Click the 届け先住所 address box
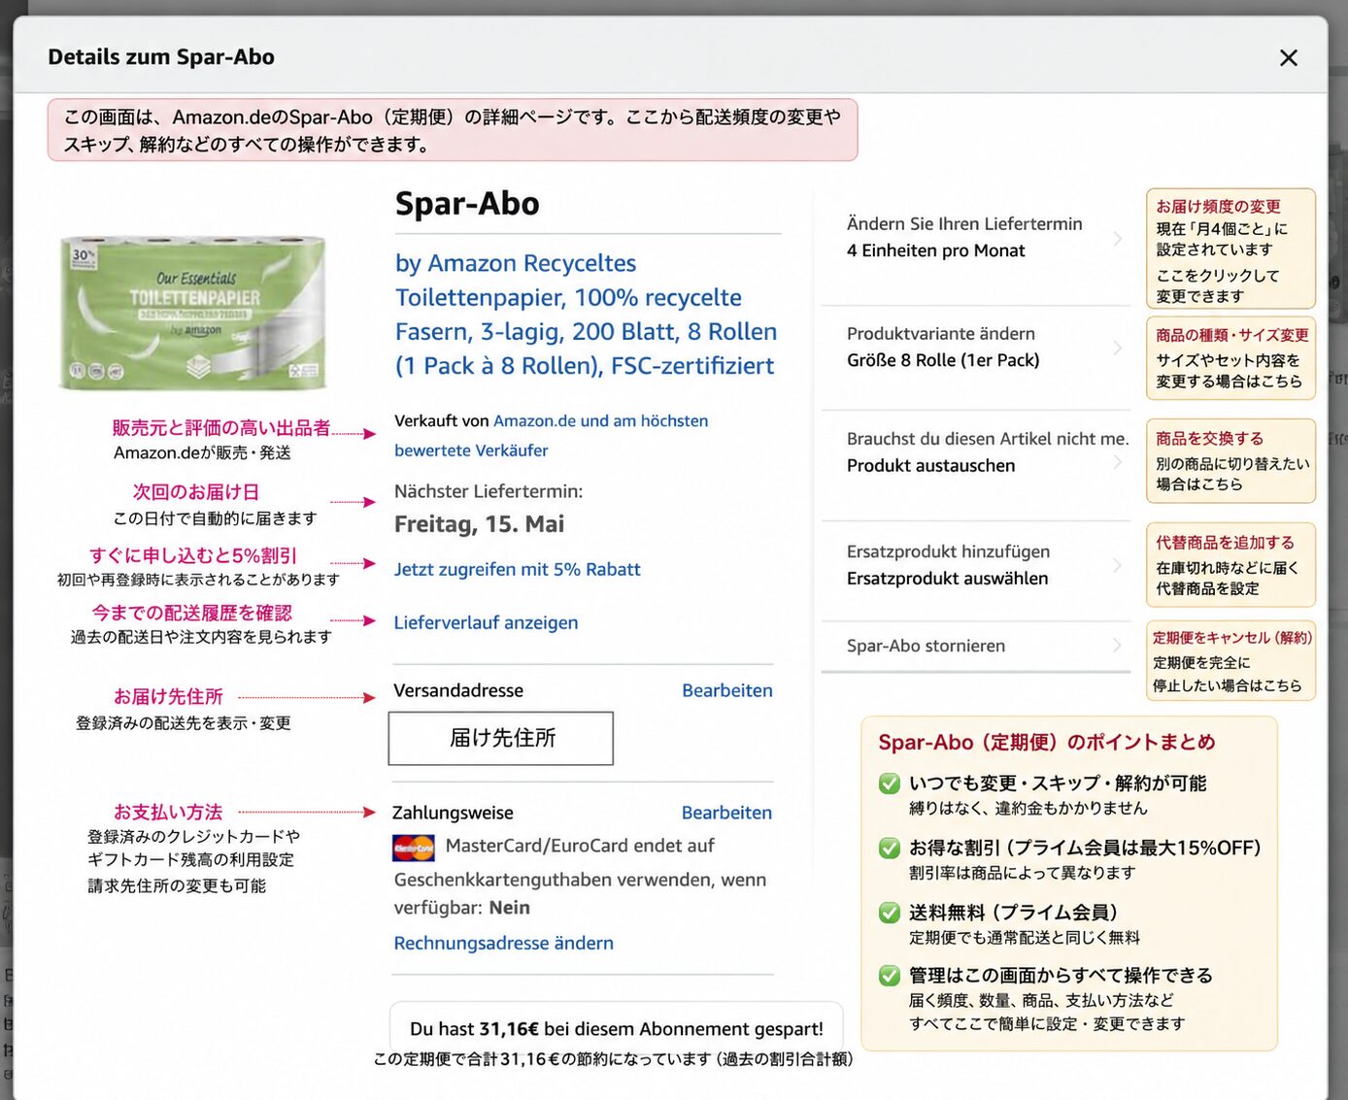Screen dimensions: 1348x1100 point(501,738)
